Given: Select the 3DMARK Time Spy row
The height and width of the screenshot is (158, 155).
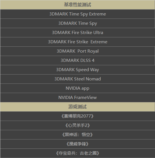Looking at the screenshot, I should click(x=77, y=23).
